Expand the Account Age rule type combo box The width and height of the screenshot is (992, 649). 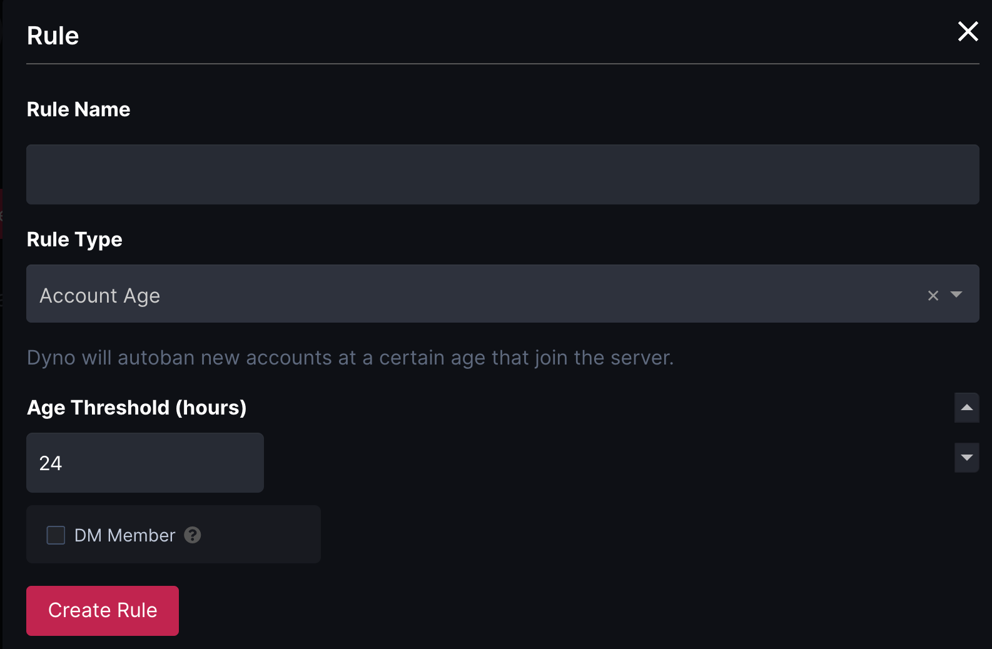(503, 294)
